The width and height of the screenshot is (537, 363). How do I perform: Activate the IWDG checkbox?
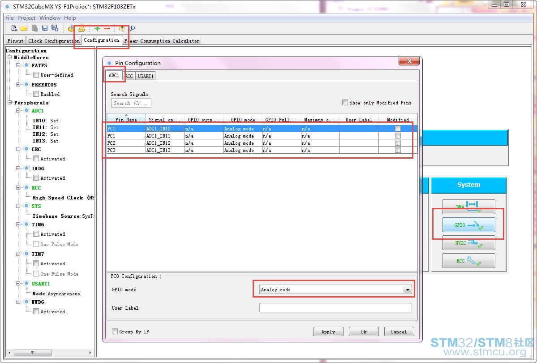point(36,177)
